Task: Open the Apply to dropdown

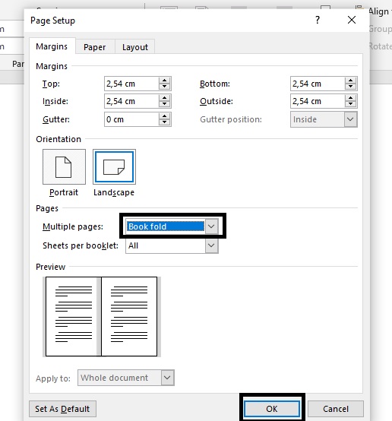Action: (167, 378)
